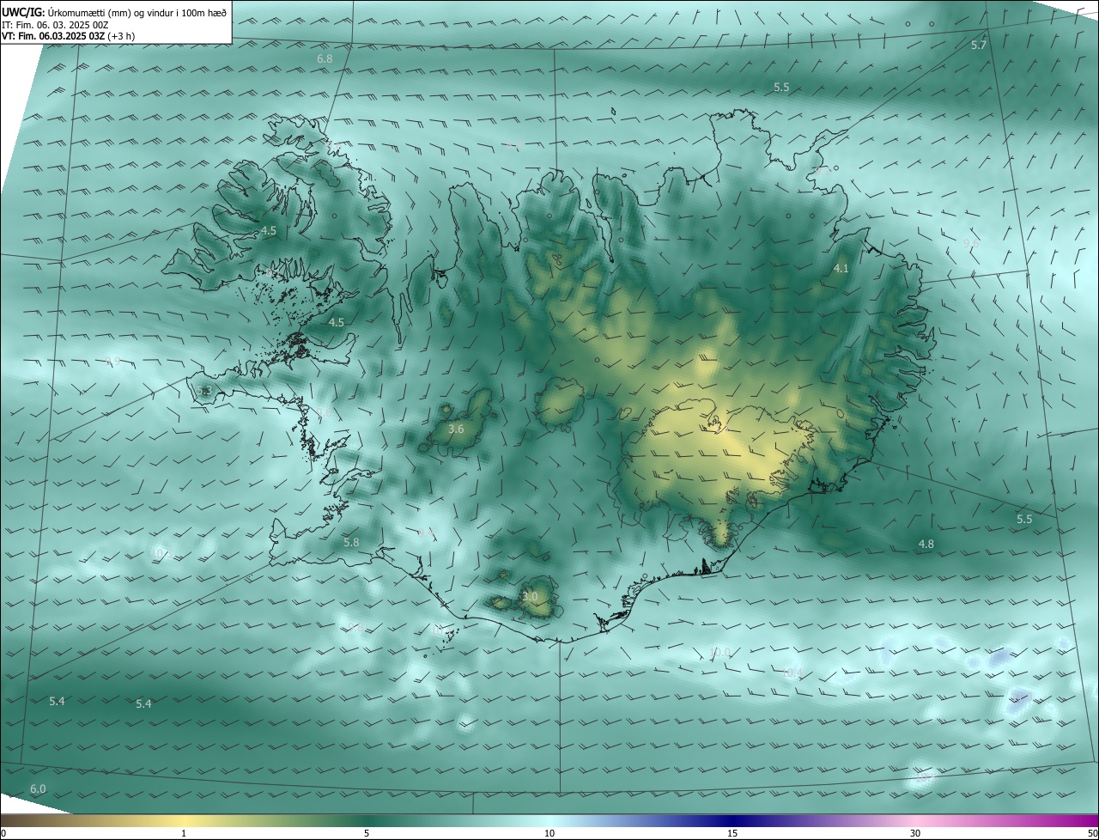Screen dimensions: 1099x840
Task: Click the 6.0 value label
Action: pos(38,788)
